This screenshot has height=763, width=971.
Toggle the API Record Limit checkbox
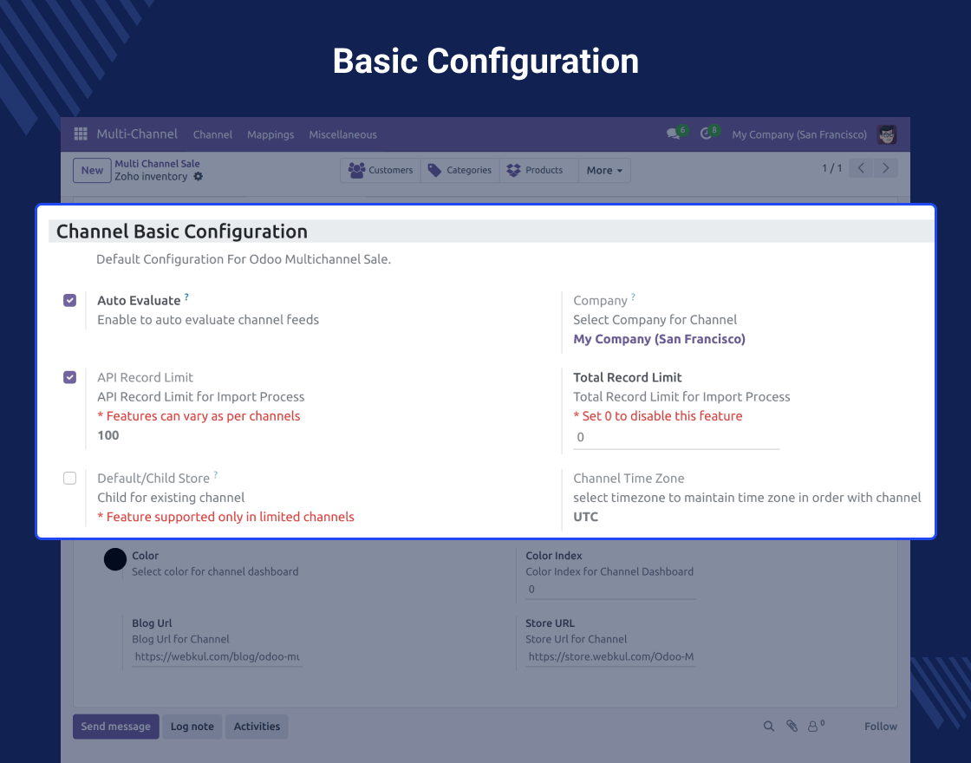(70, 377)
